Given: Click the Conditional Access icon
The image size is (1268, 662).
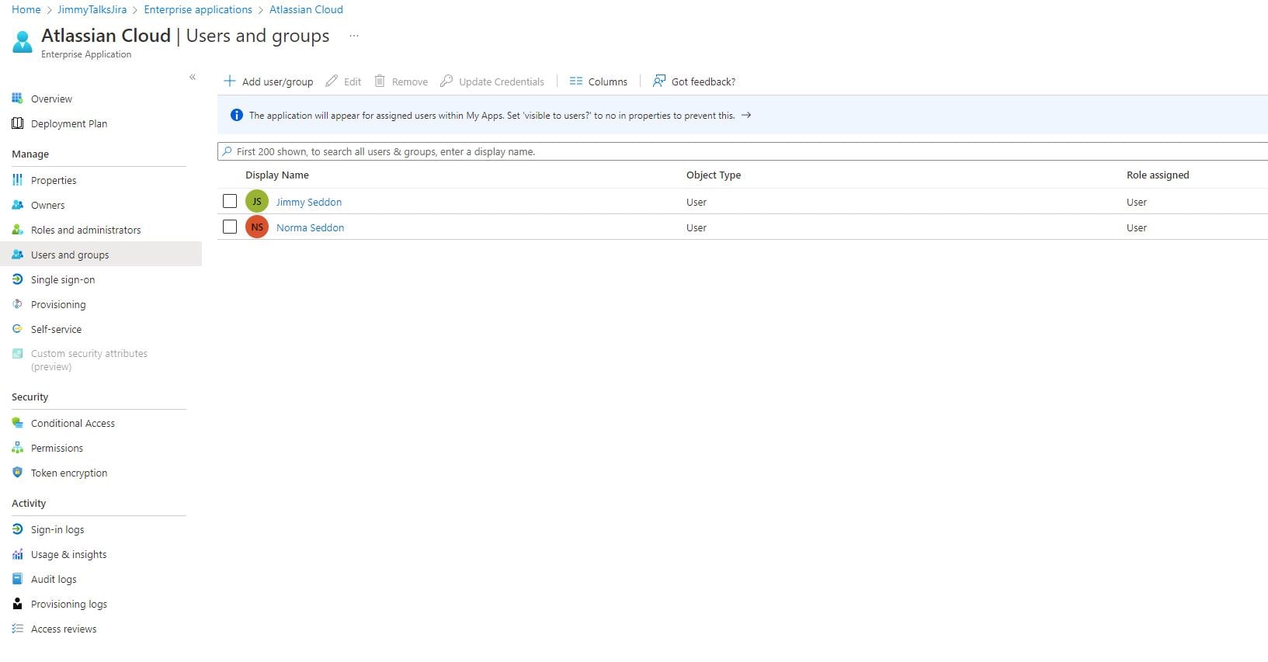Looking at the screenshot, I should click(17, 423).
